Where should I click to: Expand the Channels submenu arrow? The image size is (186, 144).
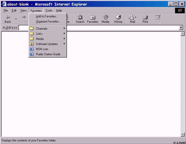pyautogui.click(x=64, y=28)
